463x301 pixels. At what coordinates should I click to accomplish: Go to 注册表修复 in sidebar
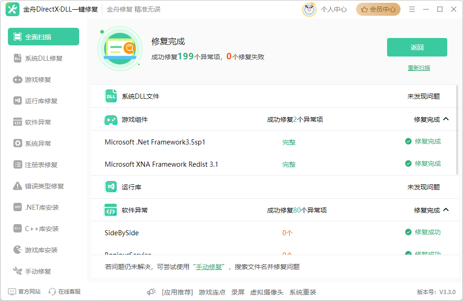point(44,164)
